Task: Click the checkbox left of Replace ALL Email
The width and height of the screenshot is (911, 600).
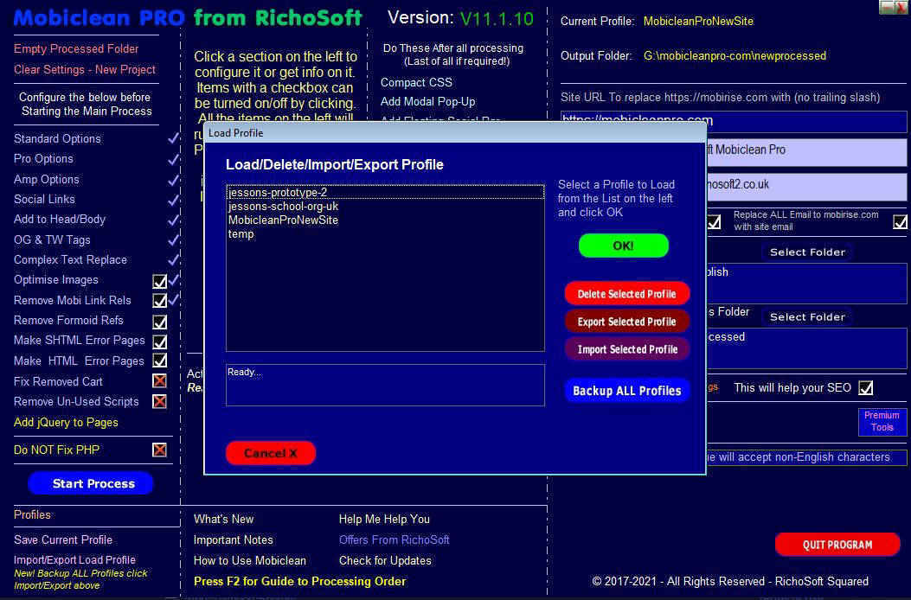Action: coord(714,222)
